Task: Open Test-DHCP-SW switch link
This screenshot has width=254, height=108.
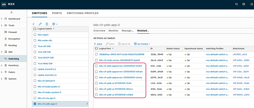Action: pyautogui.click(x=46, y=58)
